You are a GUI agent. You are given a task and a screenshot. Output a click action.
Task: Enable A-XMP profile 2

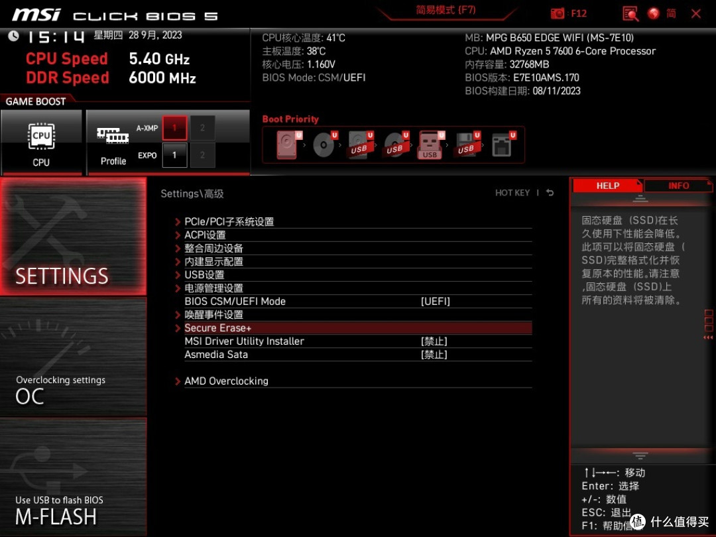[202, 128]
